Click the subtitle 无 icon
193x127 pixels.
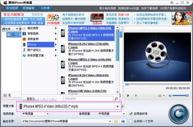pyautogui.click(x=5, y=95)
